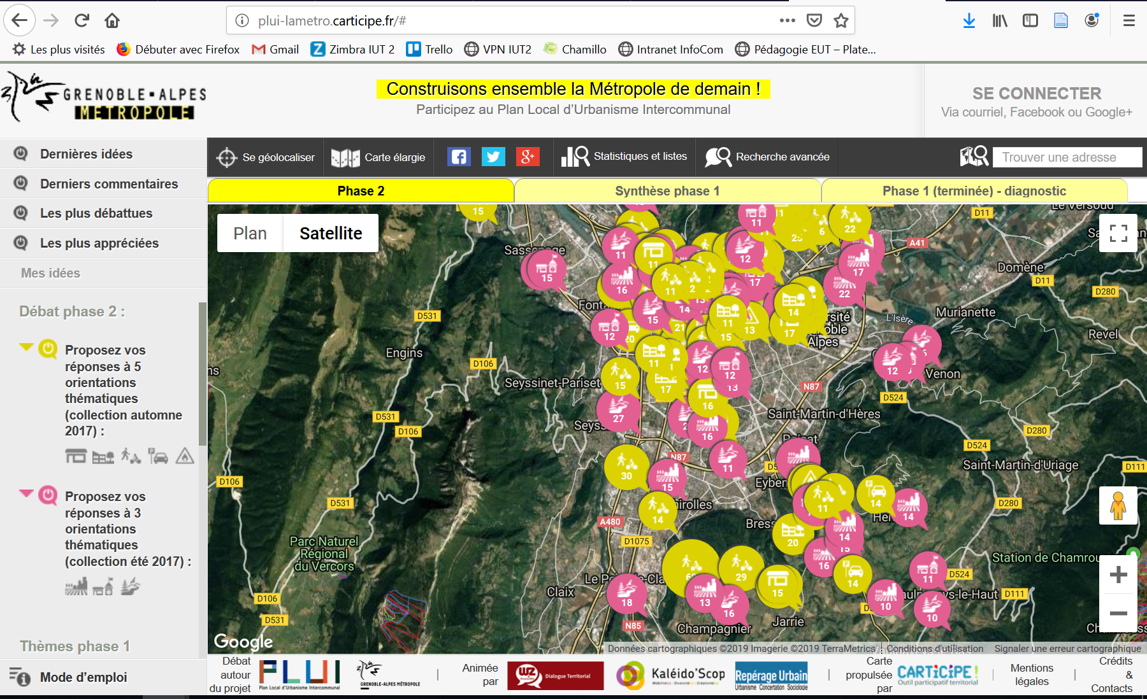Open Derniers commentaires list
This screenshot has height=699, width=1147.
click(109, 184)
